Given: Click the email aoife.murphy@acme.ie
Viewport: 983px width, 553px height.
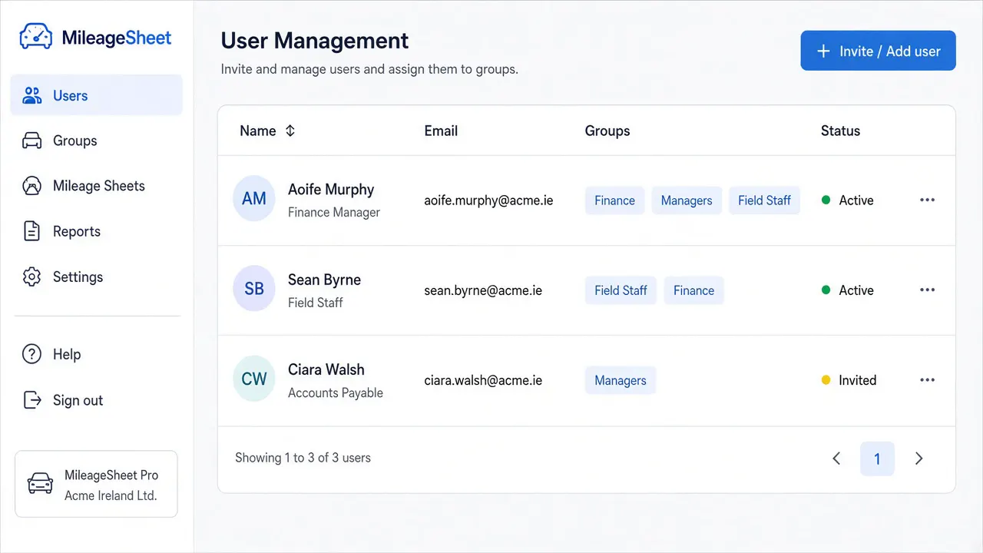Looking at the screenshot, I should click(x=488, y=200).
